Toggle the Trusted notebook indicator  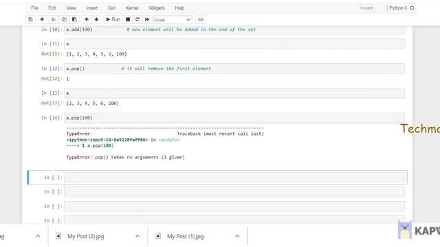click(366, 8)
